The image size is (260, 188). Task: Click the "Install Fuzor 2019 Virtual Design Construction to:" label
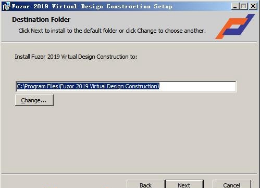point(76,57)
